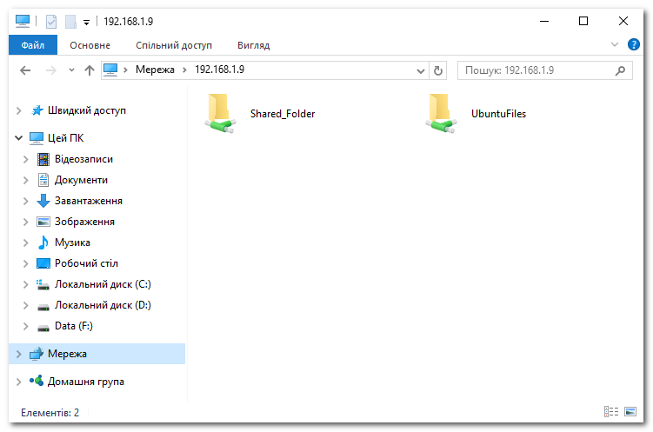Go back with the back arrow
The image size is (653, 432).
pos(25,70)
